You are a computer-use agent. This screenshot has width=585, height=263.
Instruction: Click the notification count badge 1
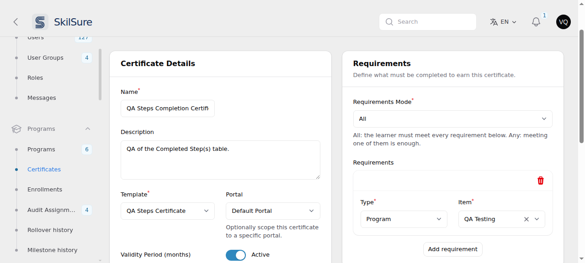coord(544,15)
